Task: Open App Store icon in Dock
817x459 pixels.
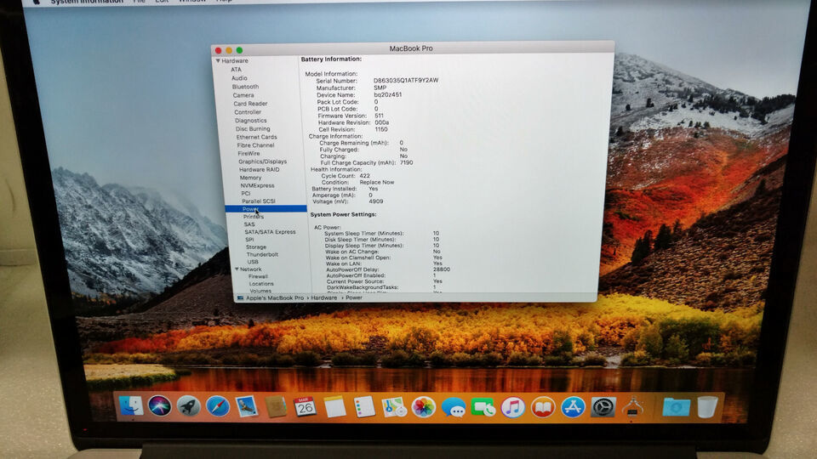Action: pyautogui.click(x=573, y=407)
